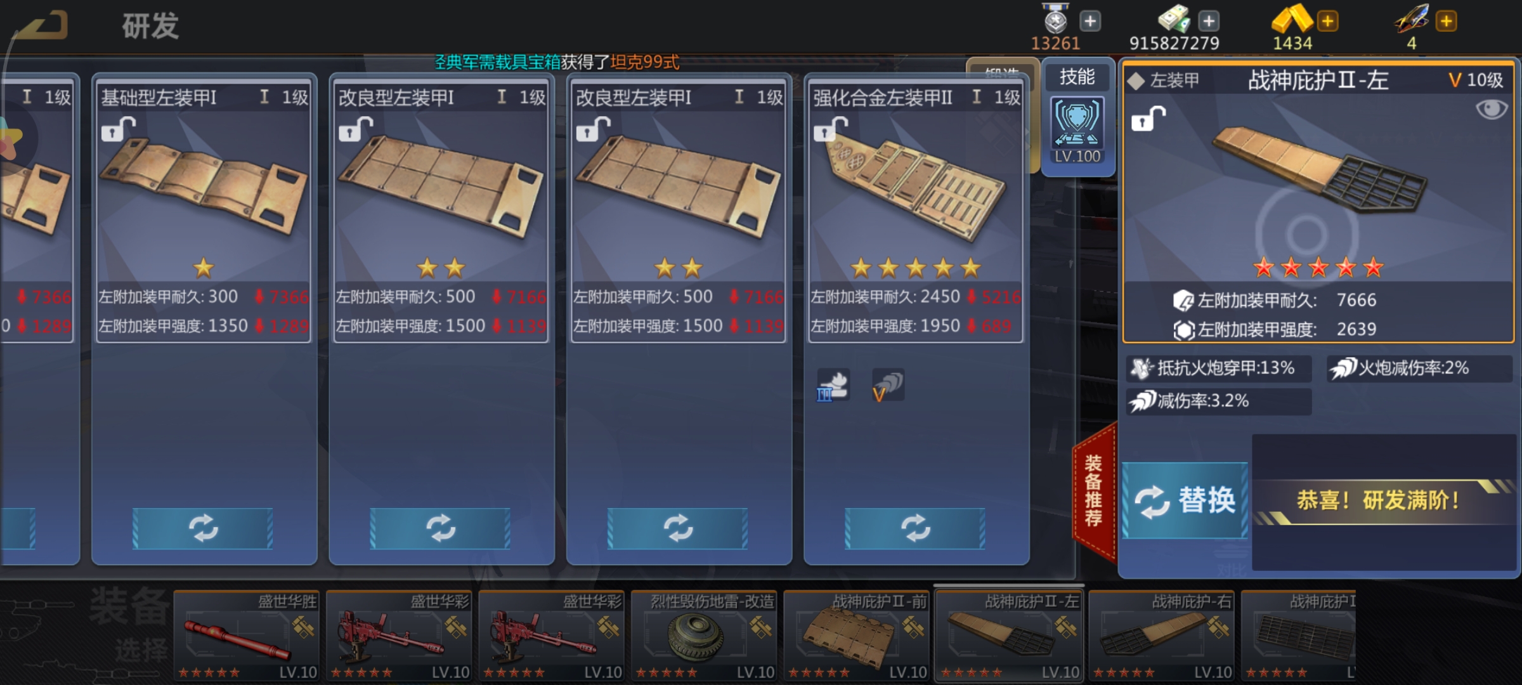Open the 技能 tab

coord(1077,77)
